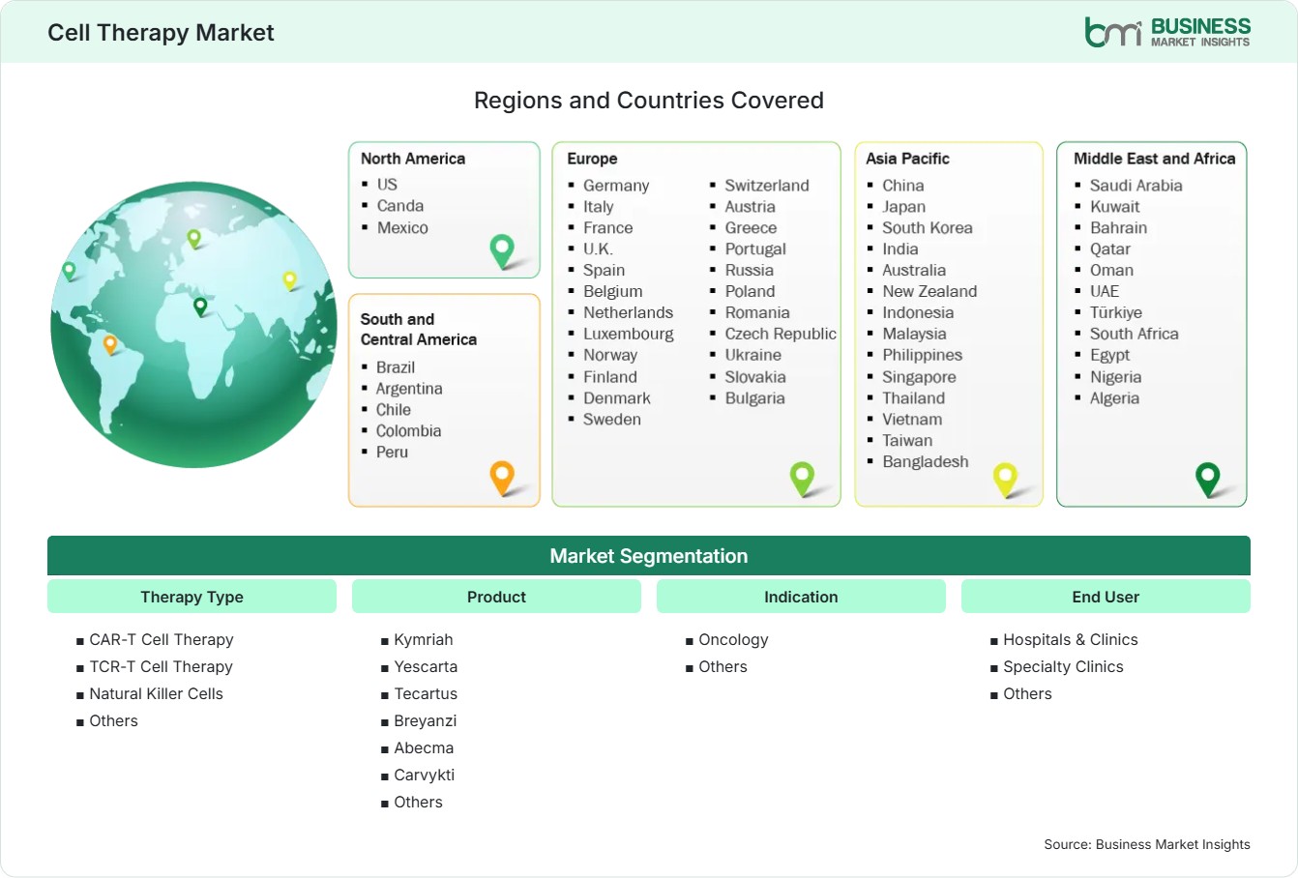
Task: Select the Therapy Type segment header
Action: pyautogui.click(x=192, y=597)
